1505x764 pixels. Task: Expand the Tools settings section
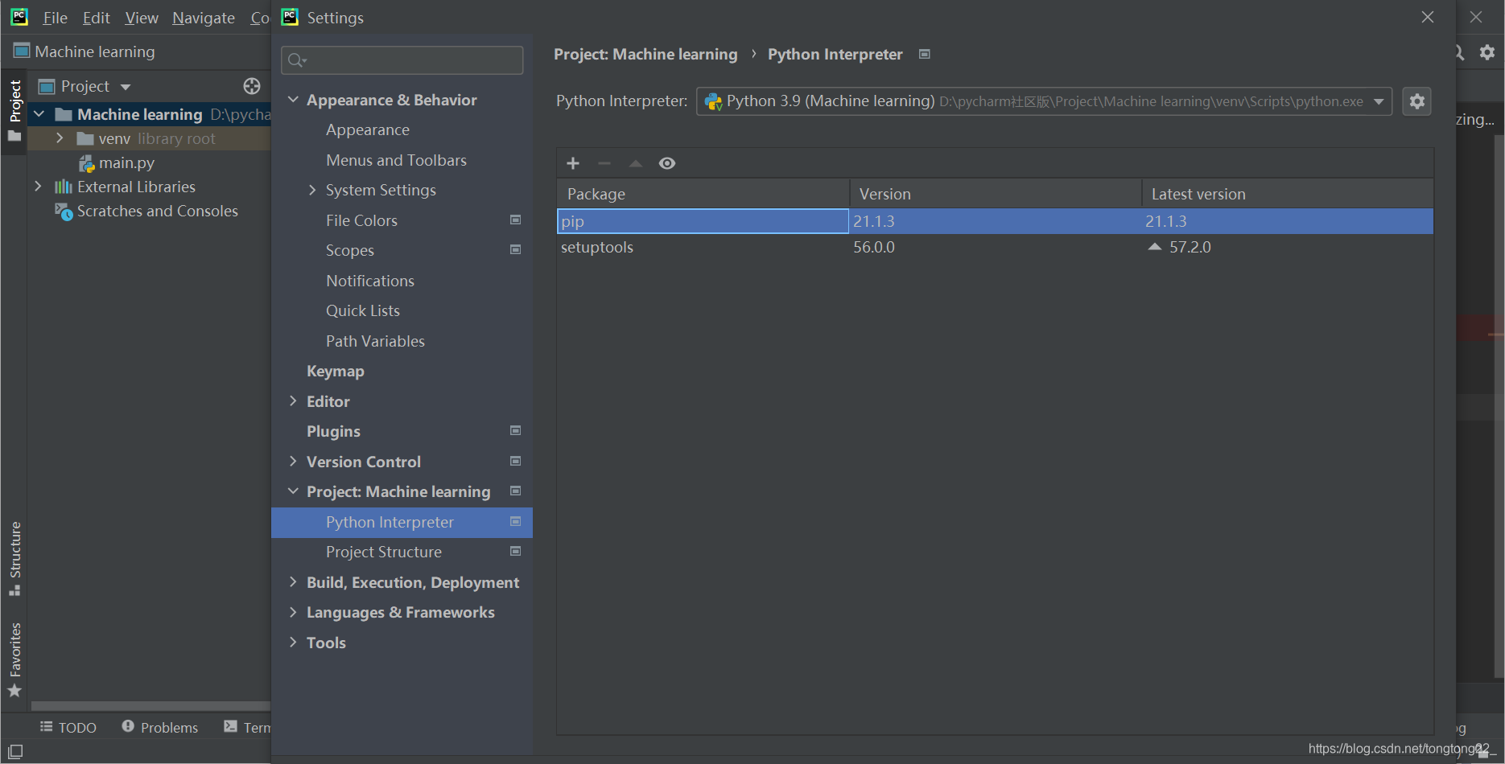[293, 643]
